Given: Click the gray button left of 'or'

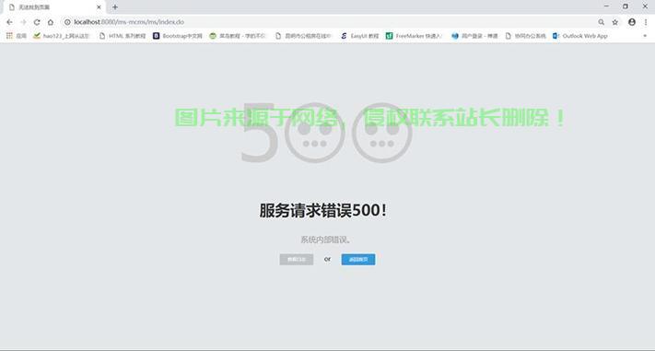Looking at the screenshot, I should click(296, 260).
